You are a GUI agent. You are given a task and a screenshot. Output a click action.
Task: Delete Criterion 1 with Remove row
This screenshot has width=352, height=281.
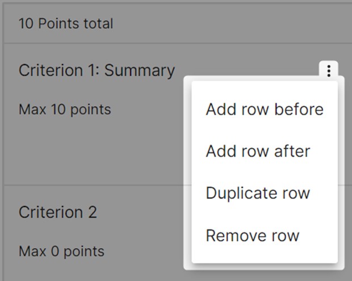(252, 235)
